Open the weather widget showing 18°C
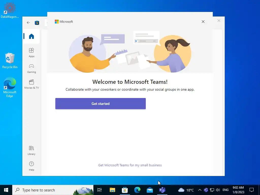The width and height of the screenshot is (260, 195). 186,190
